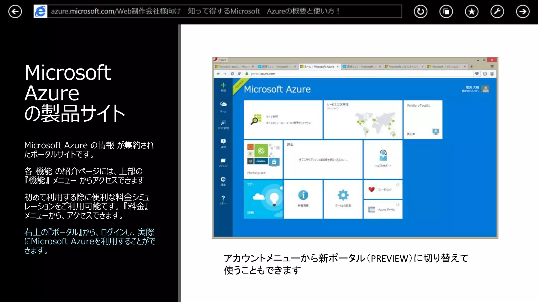Click the Internet Explorer logo icon
The image size is (538, 302).
(40, 11)
